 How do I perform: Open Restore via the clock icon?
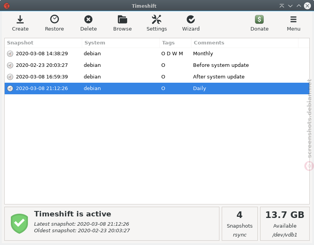pyautogui.click(x=54, y=19)
